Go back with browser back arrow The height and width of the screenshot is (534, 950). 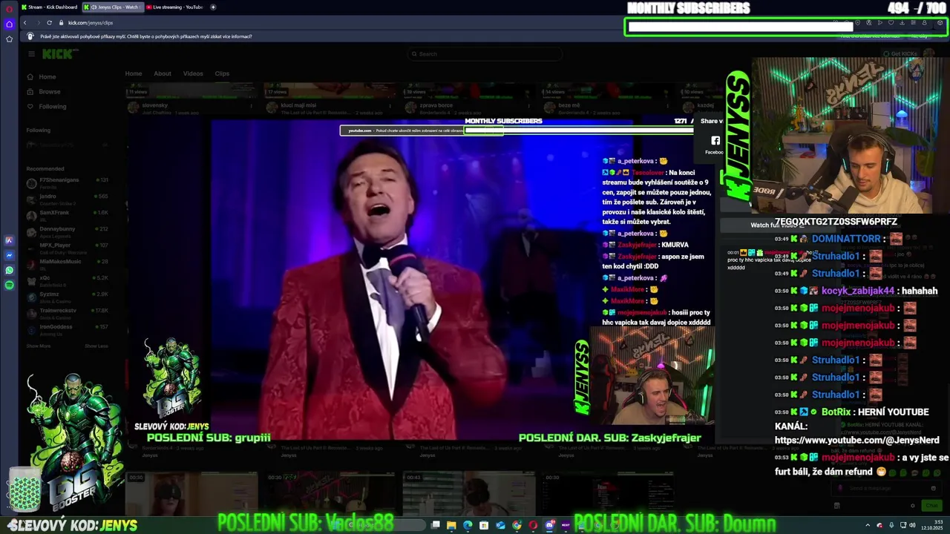click(x=24, y=22)
